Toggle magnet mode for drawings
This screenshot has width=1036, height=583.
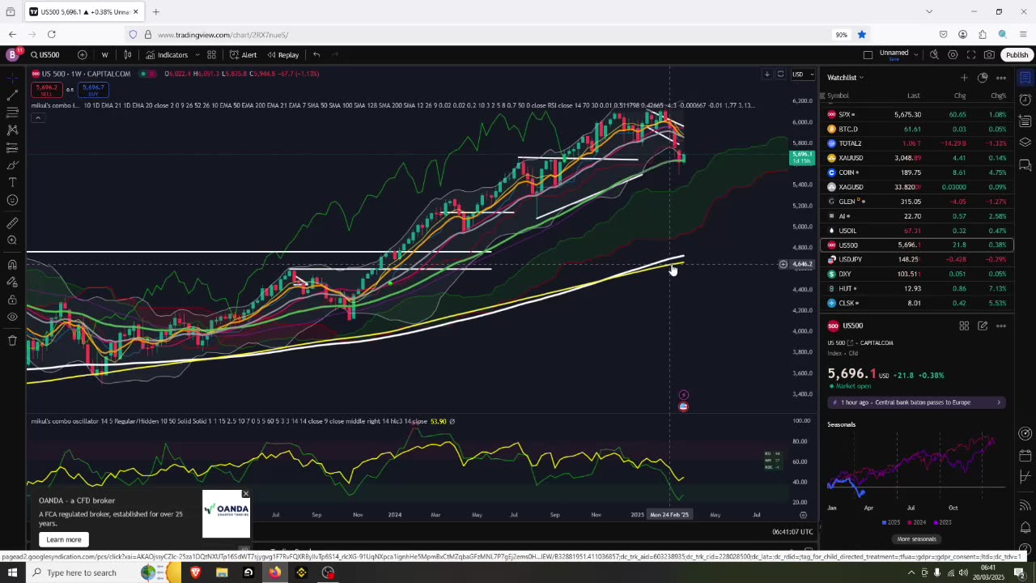coord(12,265)
